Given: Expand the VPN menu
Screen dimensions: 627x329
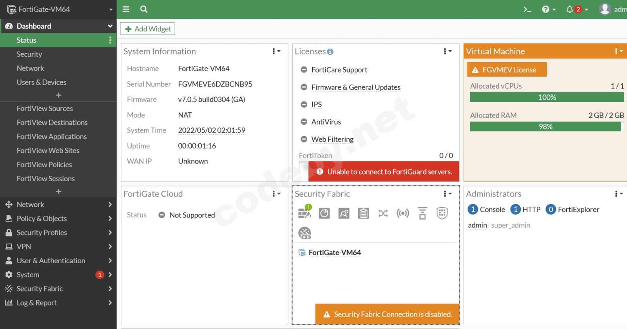Looking at the screenshot, I should (58, 247).
